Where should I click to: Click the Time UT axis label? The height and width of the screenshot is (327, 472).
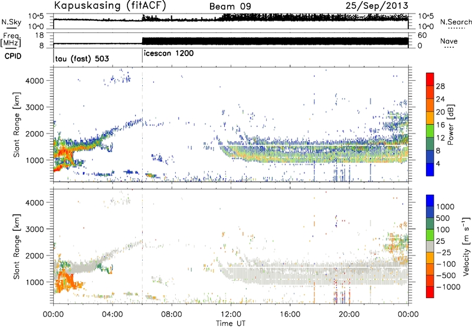(x=231, y=323)
